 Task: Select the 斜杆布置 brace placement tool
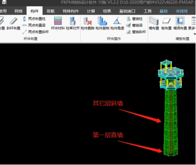(14, 24)
